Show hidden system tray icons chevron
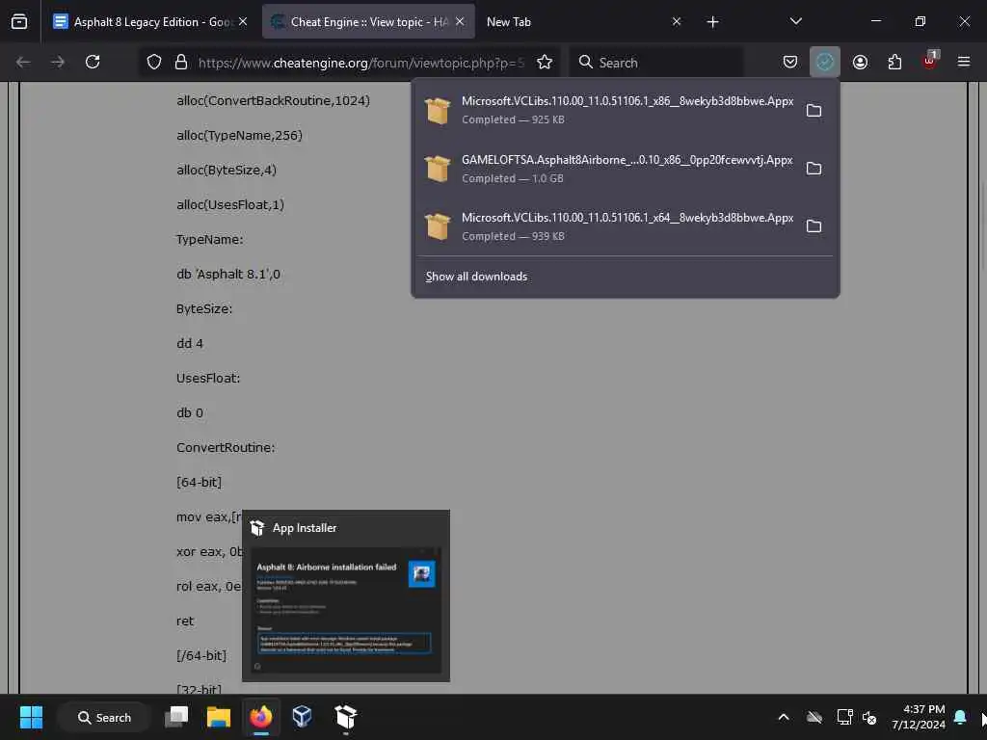The width and height of the screenshot is (987, 740). 784,717
